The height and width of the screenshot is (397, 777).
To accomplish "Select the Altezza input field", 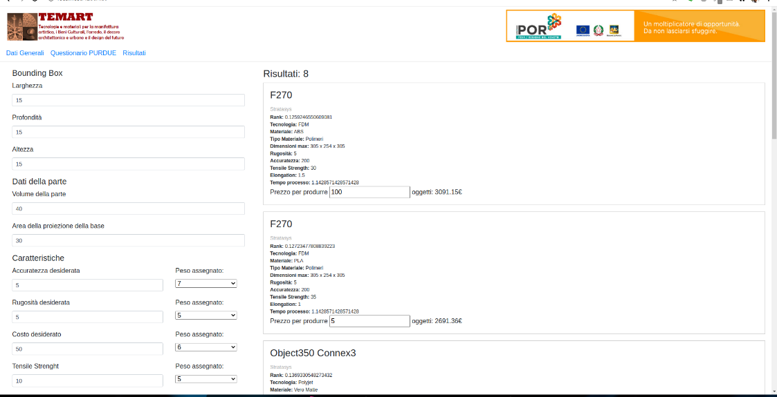I will tap(128, 164).
